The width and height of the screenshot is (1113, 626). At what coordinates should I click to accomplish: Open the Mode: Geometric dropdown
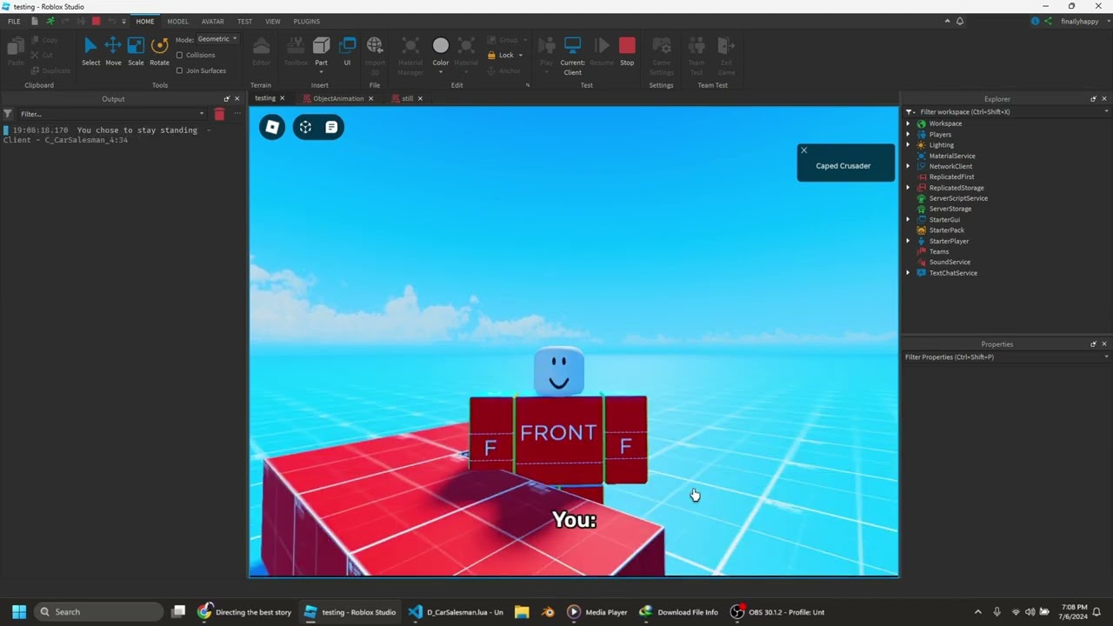(x=217, y=39)
